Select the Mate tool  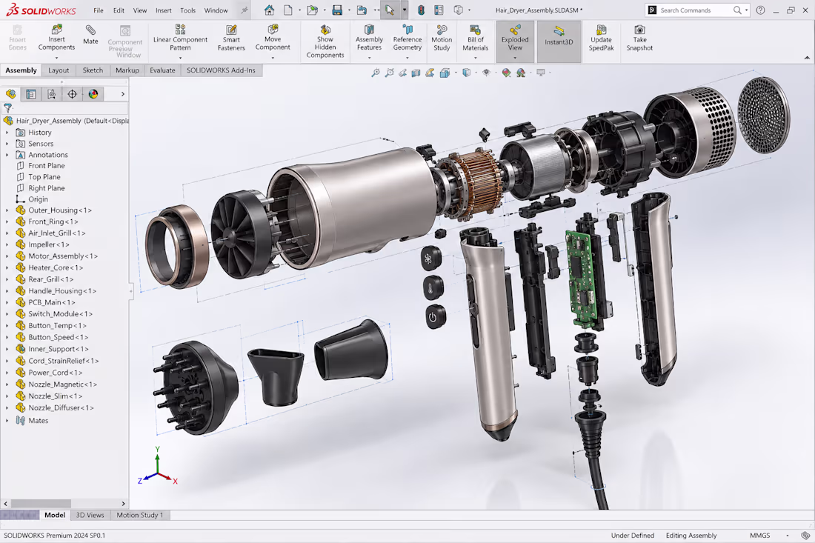[x=90, y=35]
